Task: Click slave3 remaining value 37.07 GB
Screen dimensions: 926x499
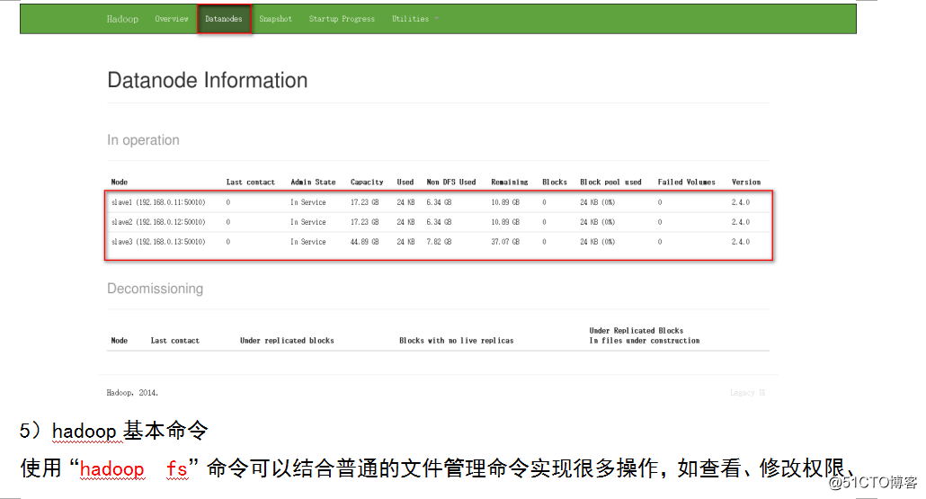Action: coord(505,242)
